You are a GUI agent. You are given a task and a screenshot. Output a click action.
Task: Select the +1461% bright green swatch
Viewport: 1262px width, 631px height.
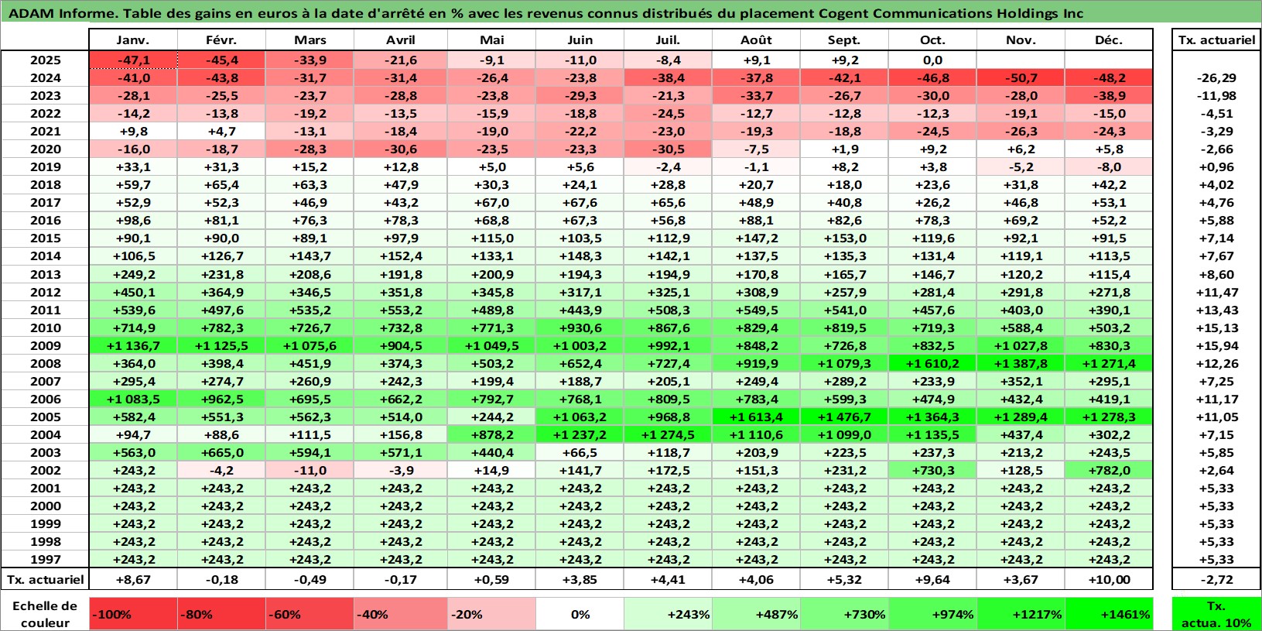pos(1110,614)
